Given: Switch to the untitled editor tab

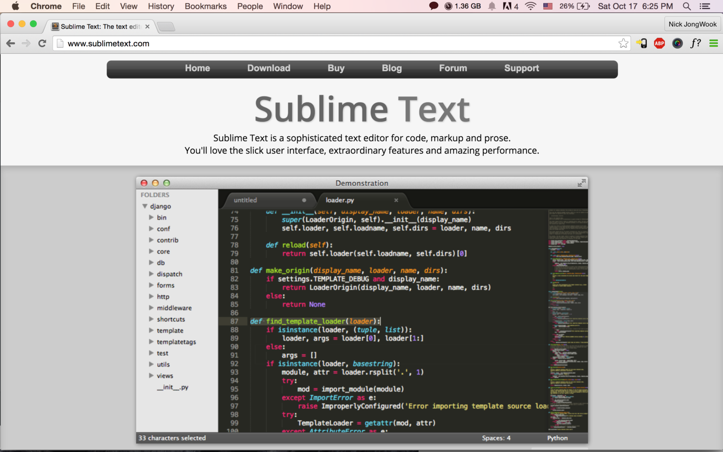Looking at the screenshot, I should 246,200.
